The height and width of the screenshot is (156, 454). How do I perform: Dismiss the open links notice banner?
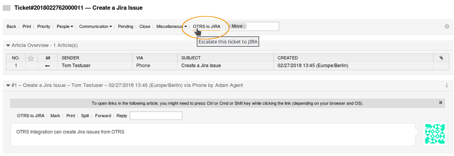click(440, 103)
